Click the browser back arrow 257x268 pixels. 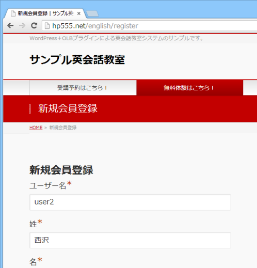click(10, 26)
